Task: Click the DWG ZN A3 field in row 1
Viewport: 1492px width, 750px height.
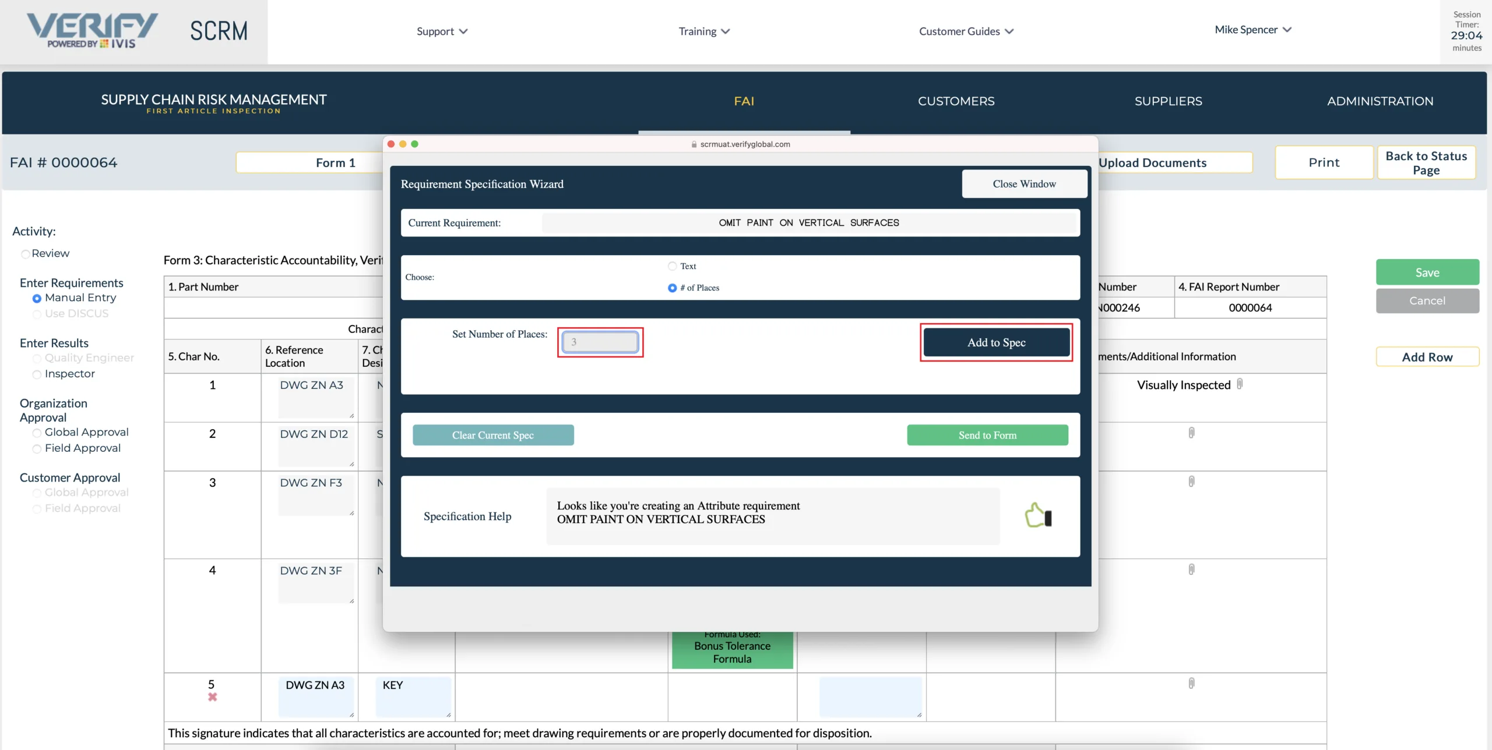Action: click(x=316, y=398)
